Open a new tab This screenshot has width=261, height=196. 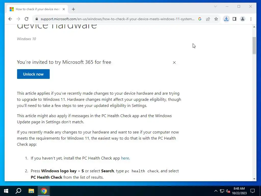coord(73,9)
